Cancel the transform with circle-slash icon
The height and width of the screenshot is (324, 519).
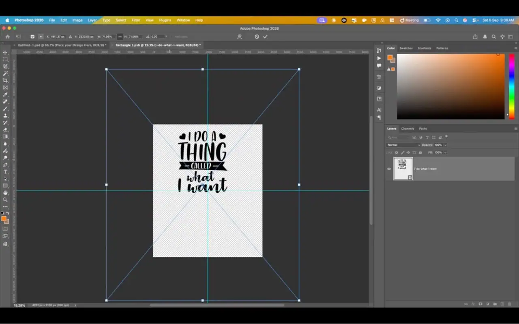point(257,36)
